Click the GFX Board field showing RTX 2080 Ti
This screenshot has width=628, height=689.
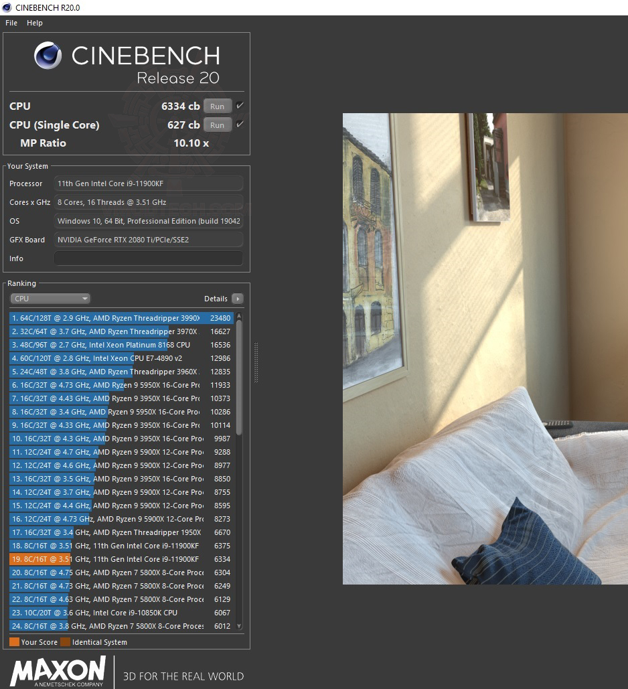click(x=149, y=240)
